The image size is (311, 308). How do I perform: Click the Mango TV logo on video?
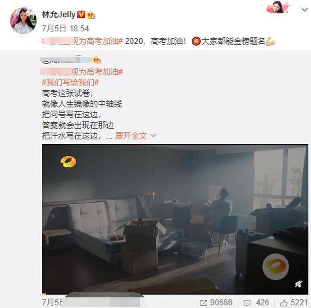coord(68,161)
